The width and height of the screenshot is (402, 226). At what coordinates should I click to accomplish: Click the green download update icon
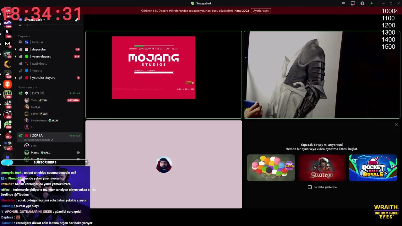point(372,3)
